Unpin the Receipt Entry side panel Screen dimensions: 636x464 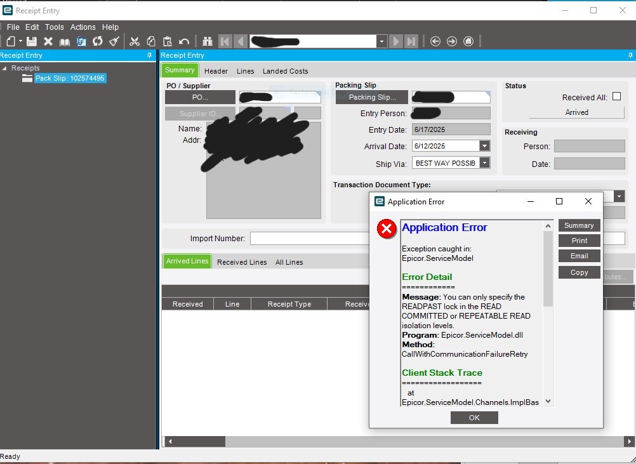click(150, 55)
